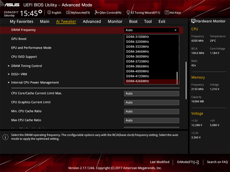Choose DDR4-3333MHz frequency
Image resolution: width=230 pixels, height=172 pixels.
(150, 47)
